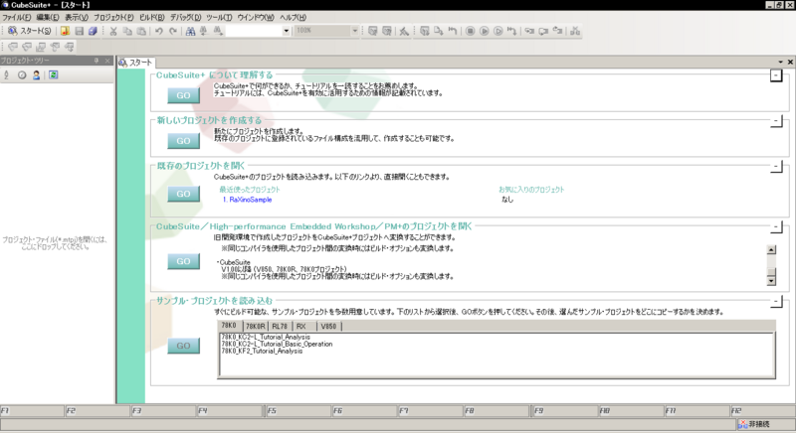Click the execute ignoring breakpoints icon

[498, 31]
